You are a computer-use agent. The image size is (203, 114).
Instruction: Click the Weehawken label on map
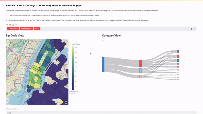point(26,63)
